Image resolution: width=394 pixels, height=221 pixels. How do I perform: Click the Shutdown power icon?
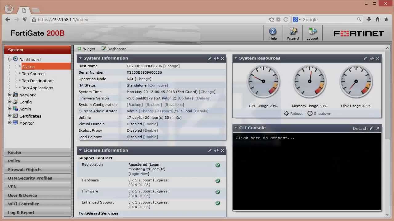tap(310, 113)
